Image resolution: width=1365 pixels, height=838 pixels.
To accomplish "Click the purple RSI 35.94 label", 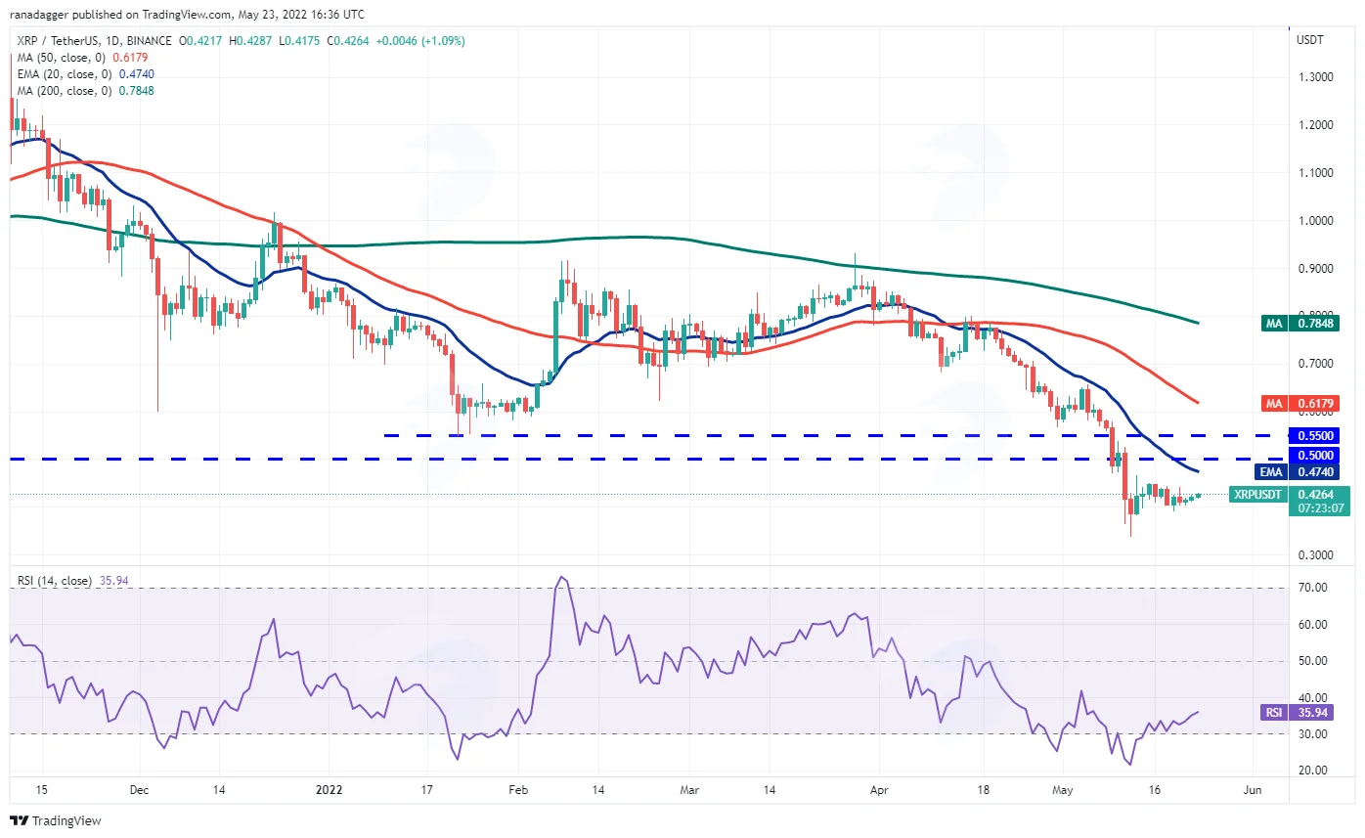I will point(1304,713).
